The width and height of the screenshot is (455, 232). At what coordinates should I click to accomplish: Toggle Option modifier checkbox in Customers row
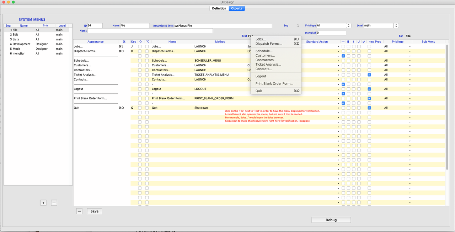point(147,65)
